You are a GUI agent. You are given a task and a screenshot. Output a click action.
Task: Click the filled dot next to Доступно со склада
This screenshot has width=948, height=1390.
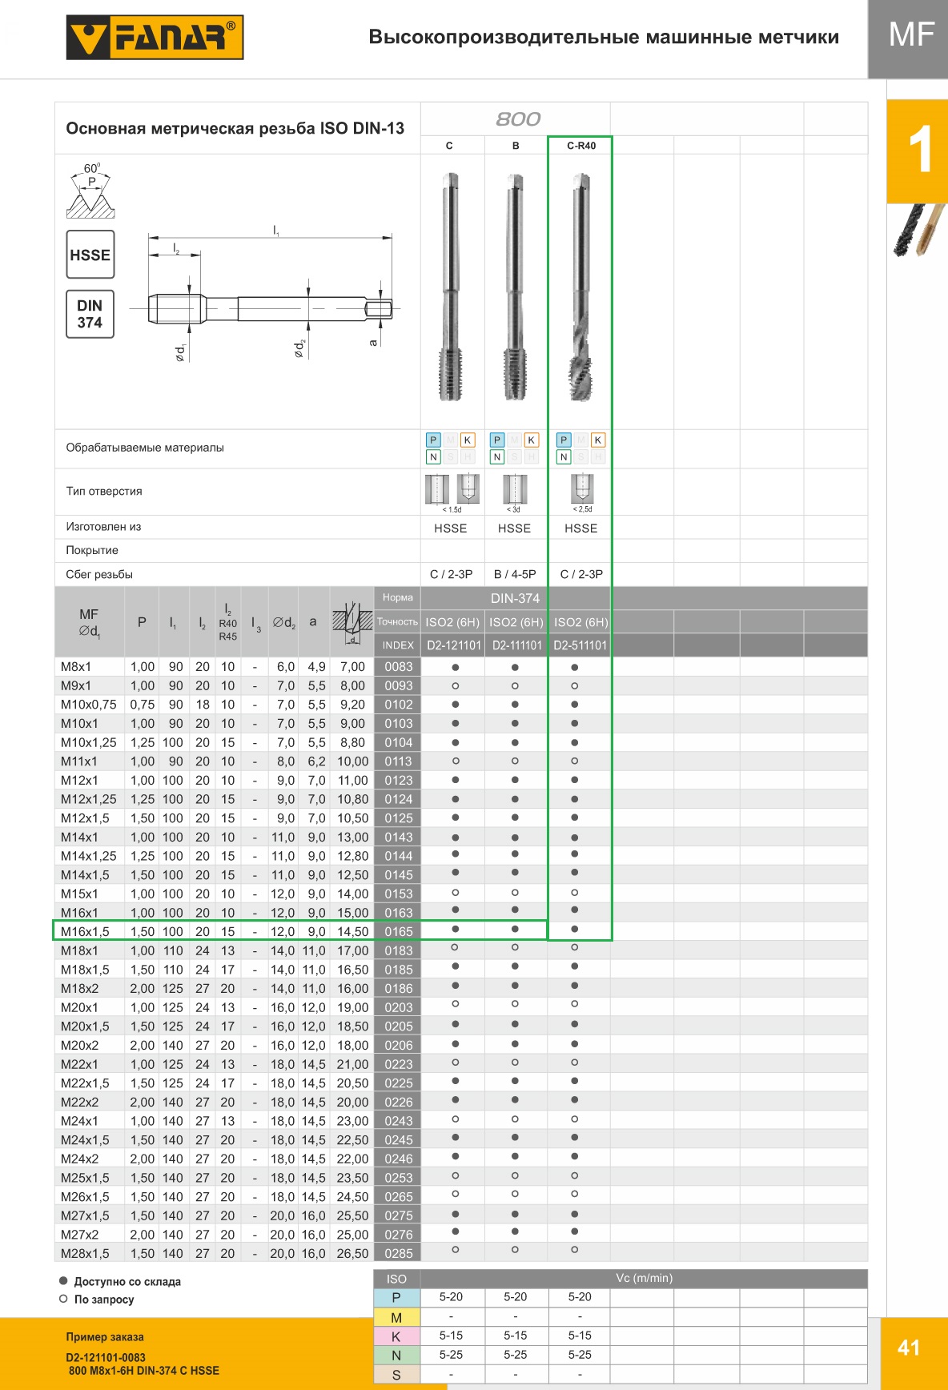tap(63, 1281)
